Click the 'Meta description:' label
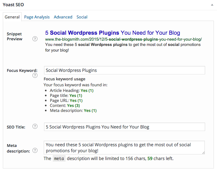The height and width of the screenshot is (171, 217). click(x=18, y=148)
